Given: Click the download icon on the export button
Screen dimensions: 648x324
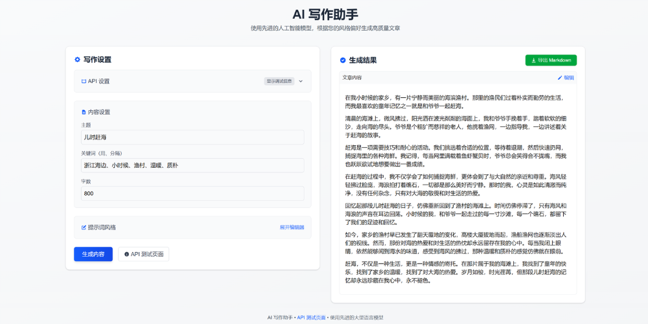Looking at the screenshot, I should point(533,60).
